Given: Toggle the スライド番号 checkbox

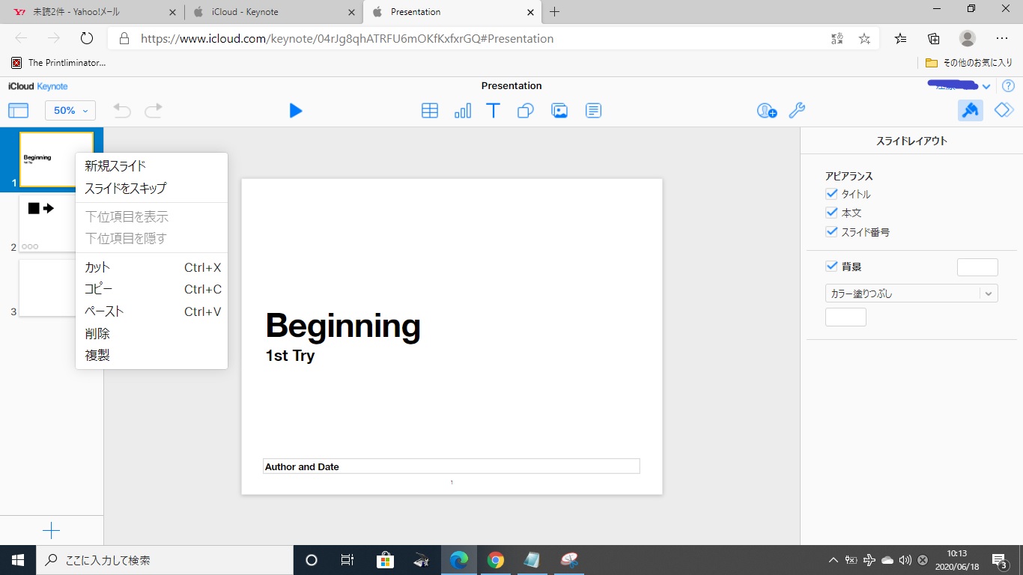Looking at the screenshot, I should click(x=831, y=232).
